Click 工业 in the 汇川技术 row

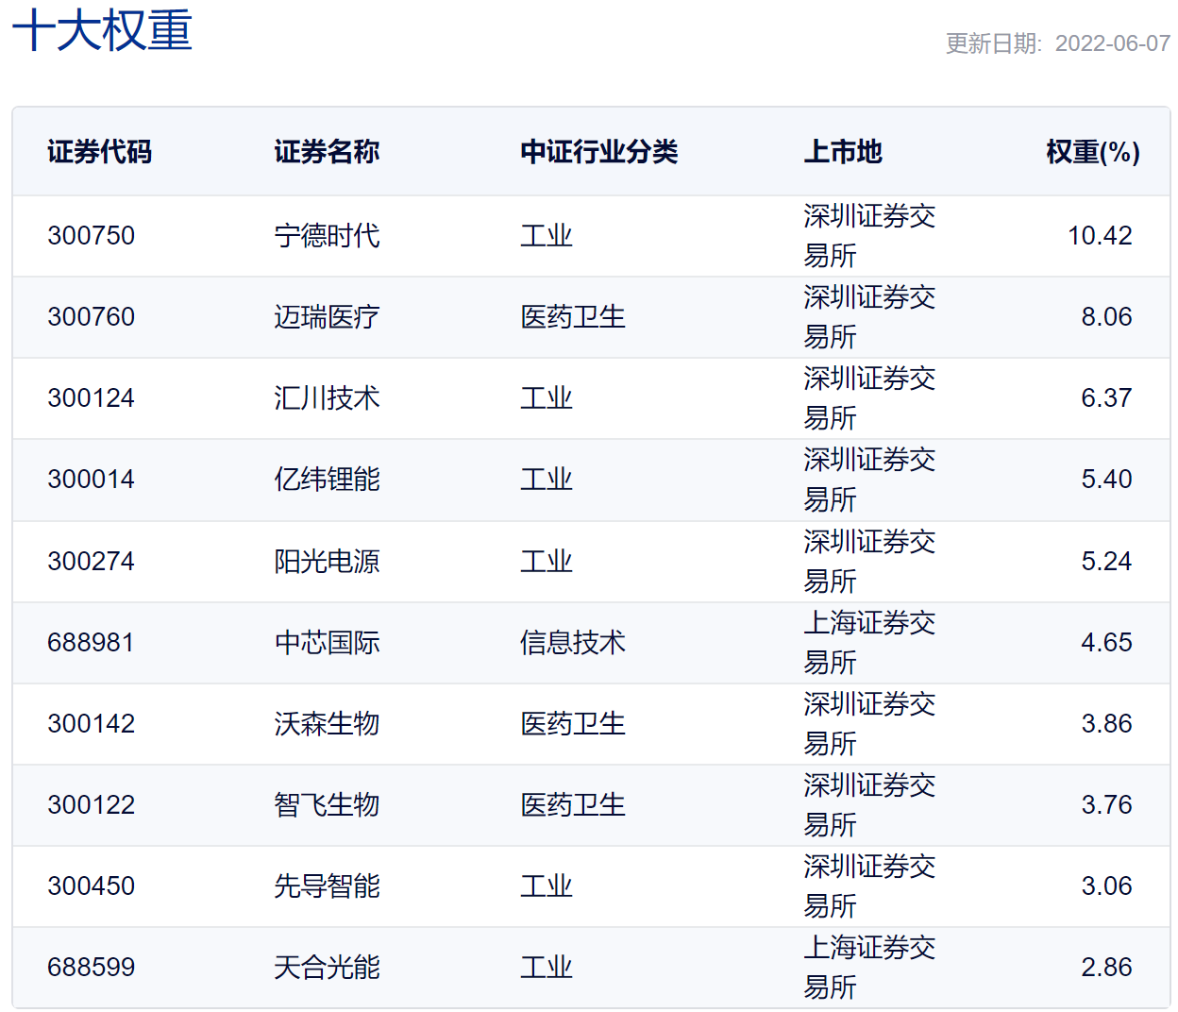[x=547, y=397]
